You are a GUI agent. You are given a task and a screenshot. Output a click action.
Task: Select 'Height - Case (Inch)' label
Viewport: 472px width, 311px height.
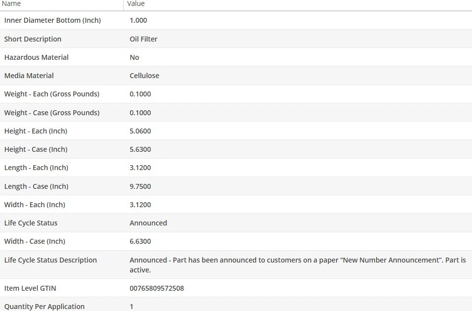pyautogui.click(x=36, y=149)
